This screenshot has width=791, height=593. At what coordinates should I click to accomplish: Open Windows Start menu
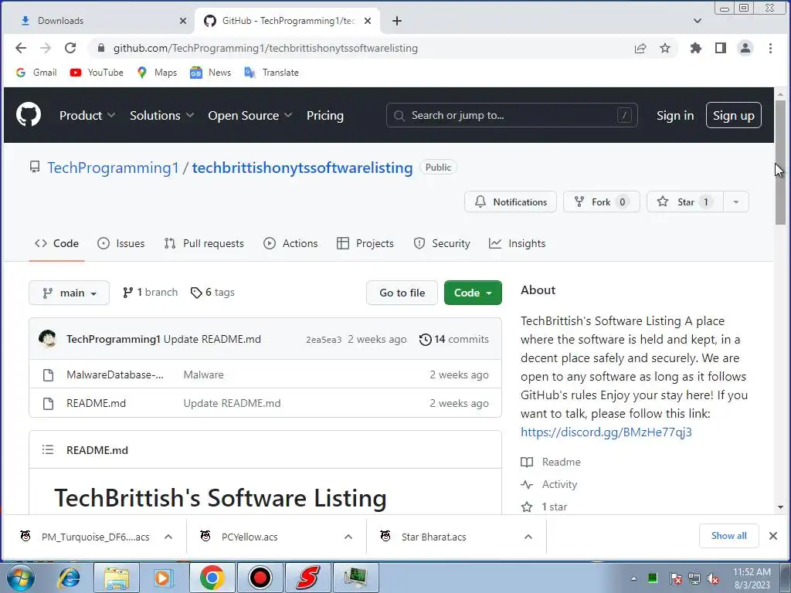point(21,578)
